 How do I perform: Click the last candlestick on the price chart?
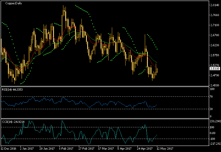pos(157,71)
